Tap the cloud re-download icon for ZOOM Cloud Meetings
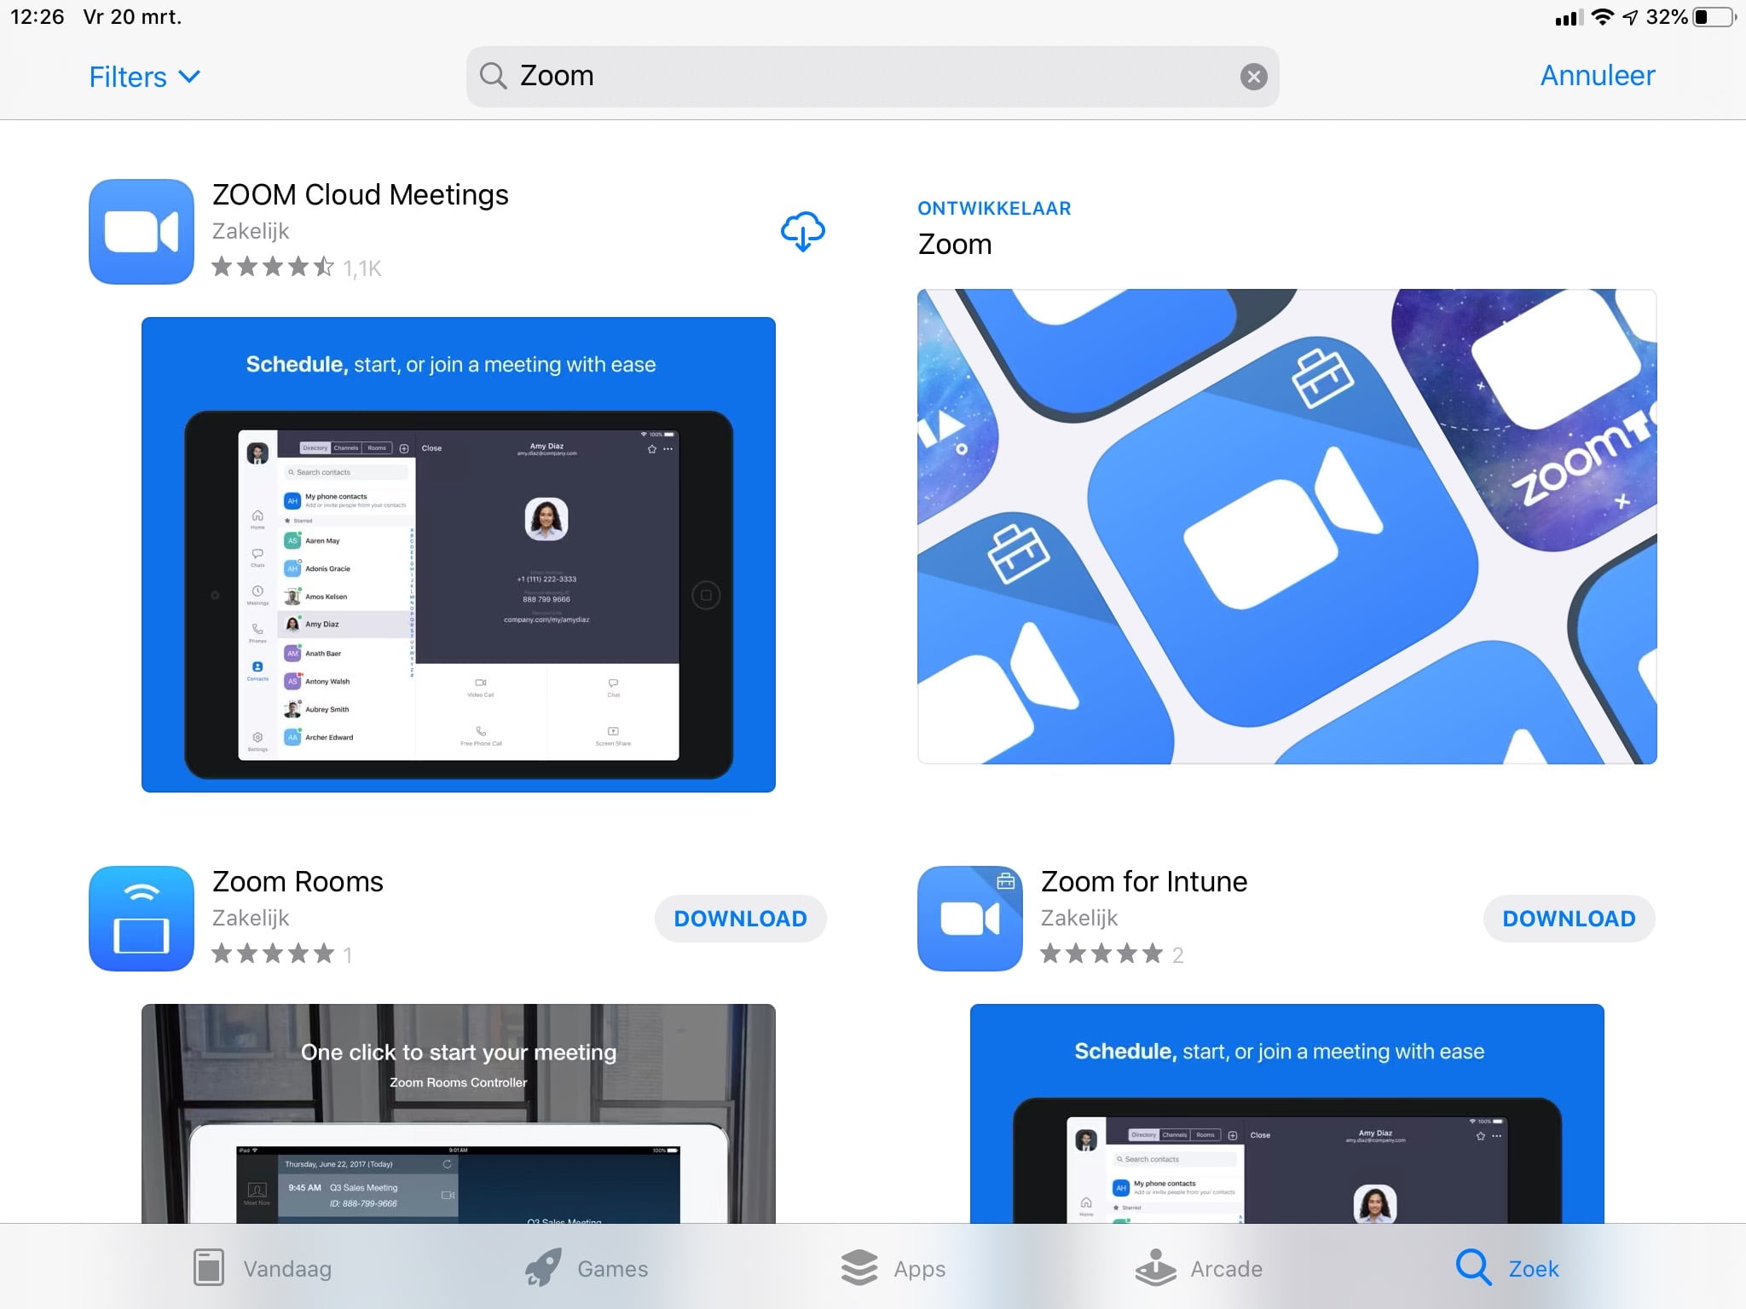This screenshot has height=1309, width=1746. (802, 232)
